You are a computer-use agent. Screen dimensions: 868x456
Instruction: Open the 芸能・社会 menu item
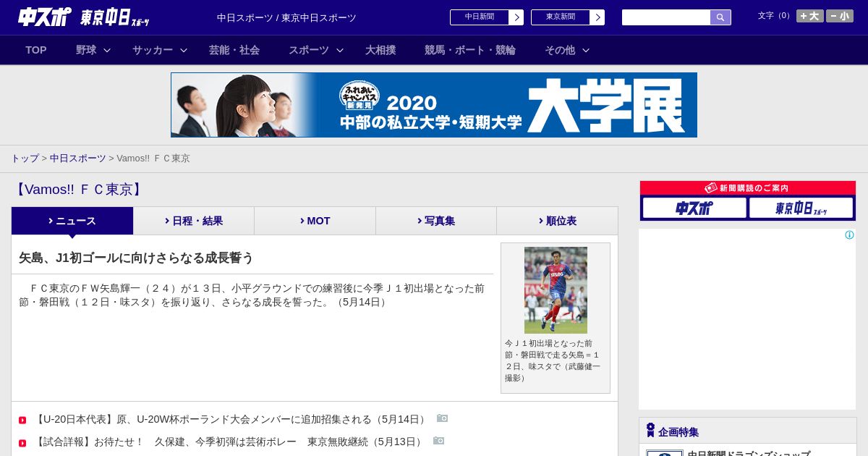(234, 50)
